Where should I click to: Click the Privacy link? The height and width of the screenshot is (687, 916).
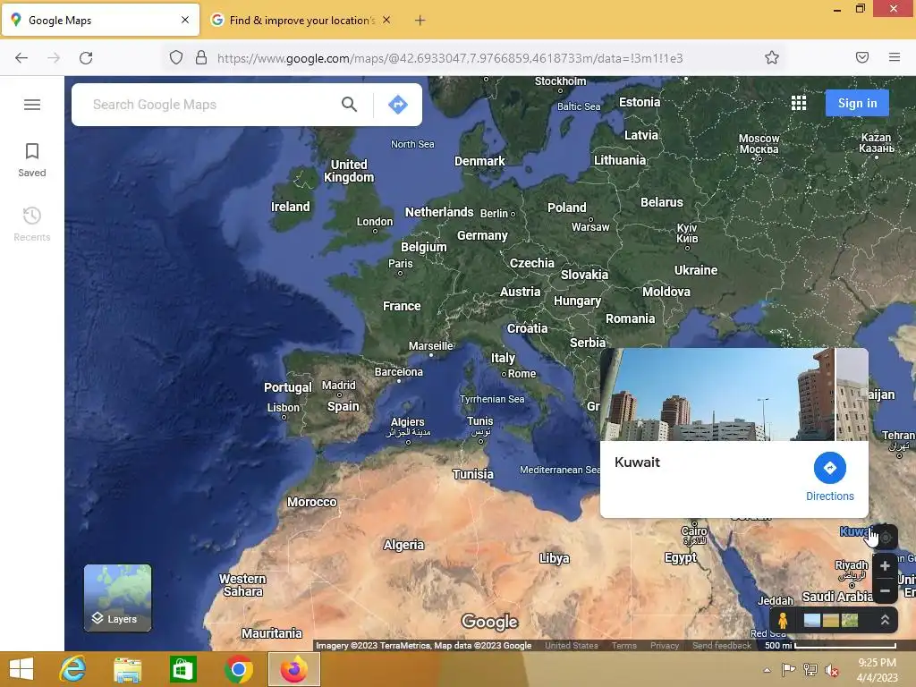coord(665,646)
